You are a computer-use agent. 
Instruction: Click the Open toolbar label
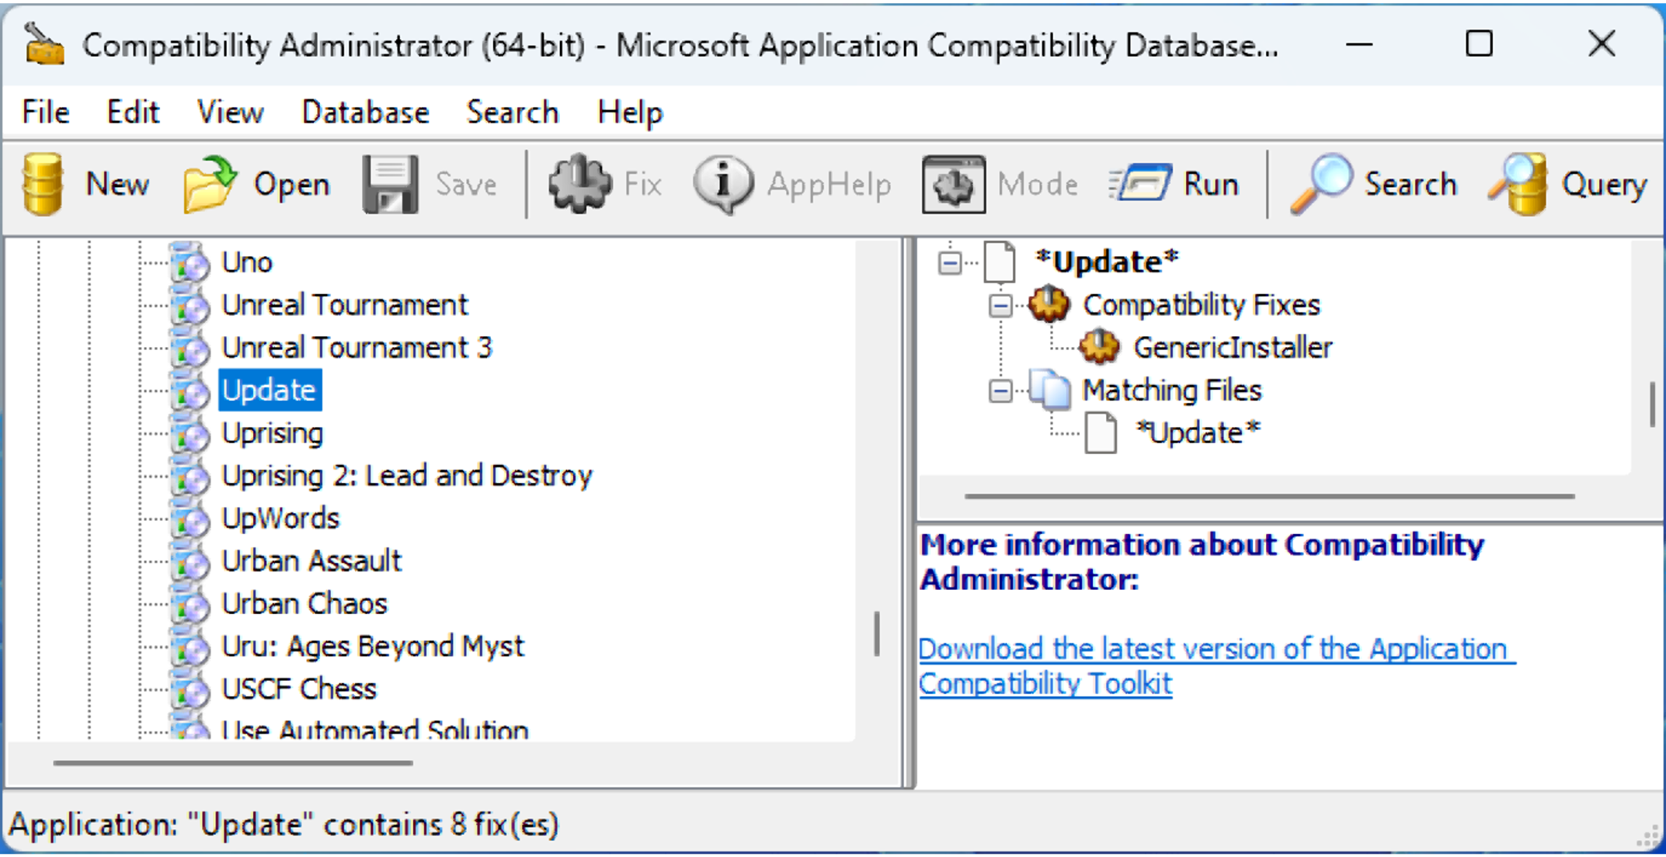(x=292, y=184)
